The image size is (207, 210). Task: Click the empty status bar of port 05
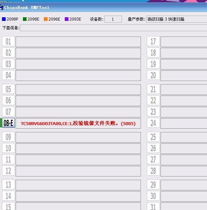click(x=78, y=90)
